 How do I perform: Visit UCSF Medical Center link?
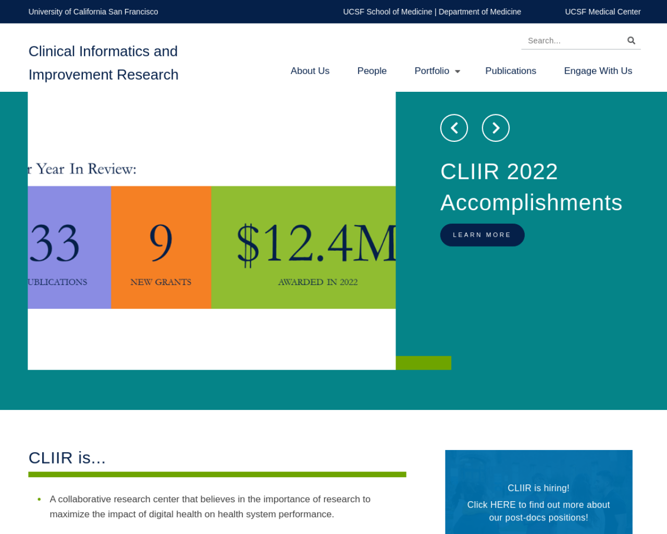(x=603, y=11)
